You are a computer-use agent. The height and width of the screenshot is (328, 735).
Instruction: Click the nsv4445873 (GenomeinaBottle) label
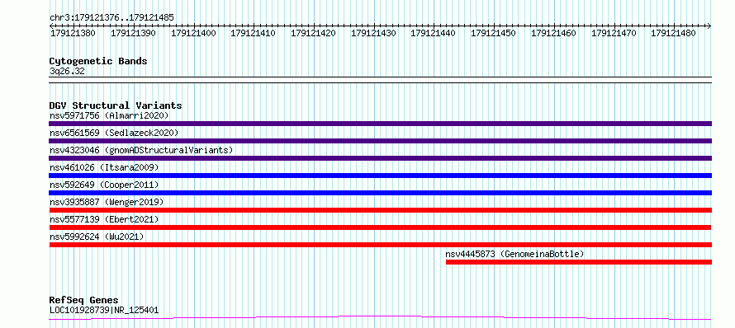click(x=514, y=254)
